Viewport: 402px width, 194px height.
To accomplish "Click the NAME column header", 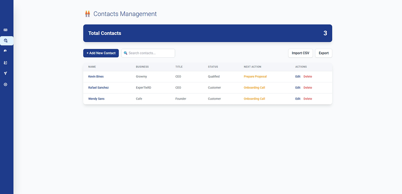I will [x=92, y=67].
